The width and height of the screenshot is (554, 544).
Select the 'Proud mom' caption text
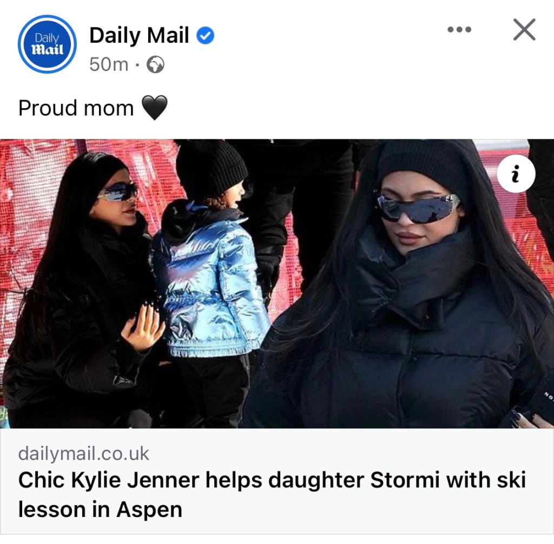pyautogui.click(x=76, y=108)
